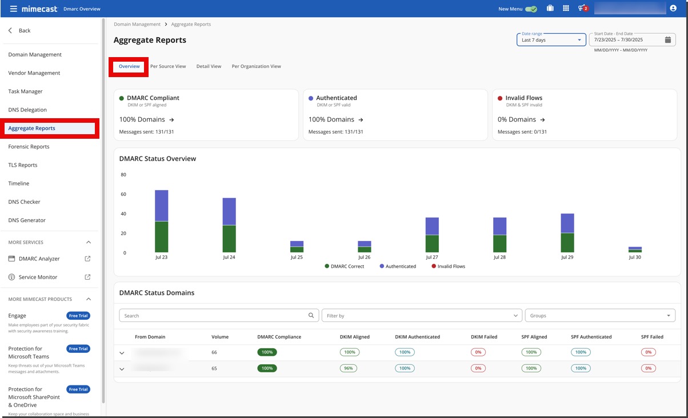
Task: Open the user account profile icon
Action: click(x=673, y=9)
